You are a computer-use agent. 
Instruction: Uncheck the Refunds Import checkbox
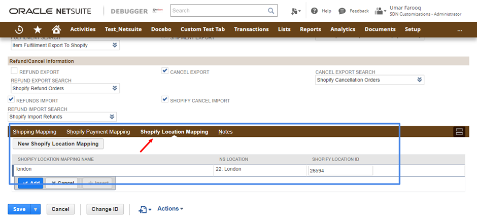(11, 99)
